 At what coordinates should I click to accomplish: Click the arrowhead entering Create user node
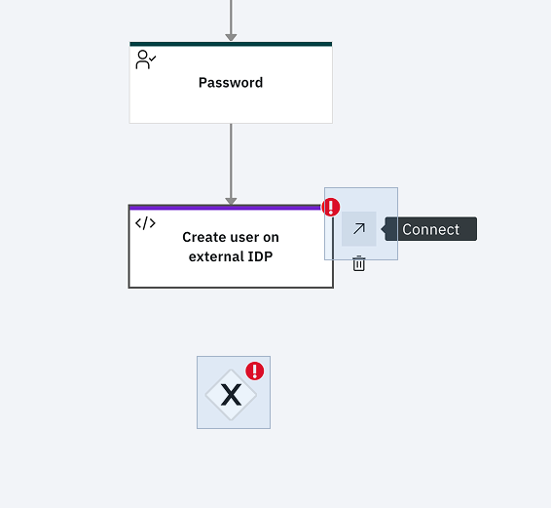[231, 201]
